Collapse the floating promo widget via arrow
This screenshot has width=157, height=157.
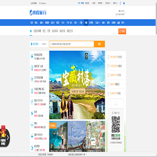[8, 137]
